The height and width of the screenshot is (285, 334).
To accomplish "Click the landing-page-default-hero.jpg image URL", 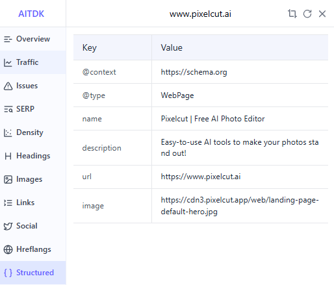I will 240,206.
